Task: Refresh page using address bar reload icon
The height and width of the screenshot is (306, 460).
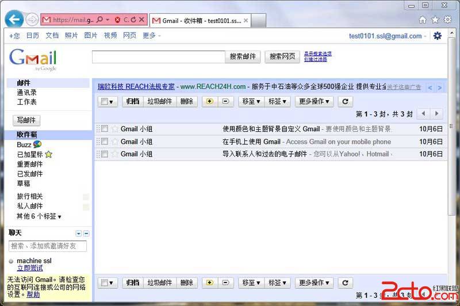Action: (133, 20)
